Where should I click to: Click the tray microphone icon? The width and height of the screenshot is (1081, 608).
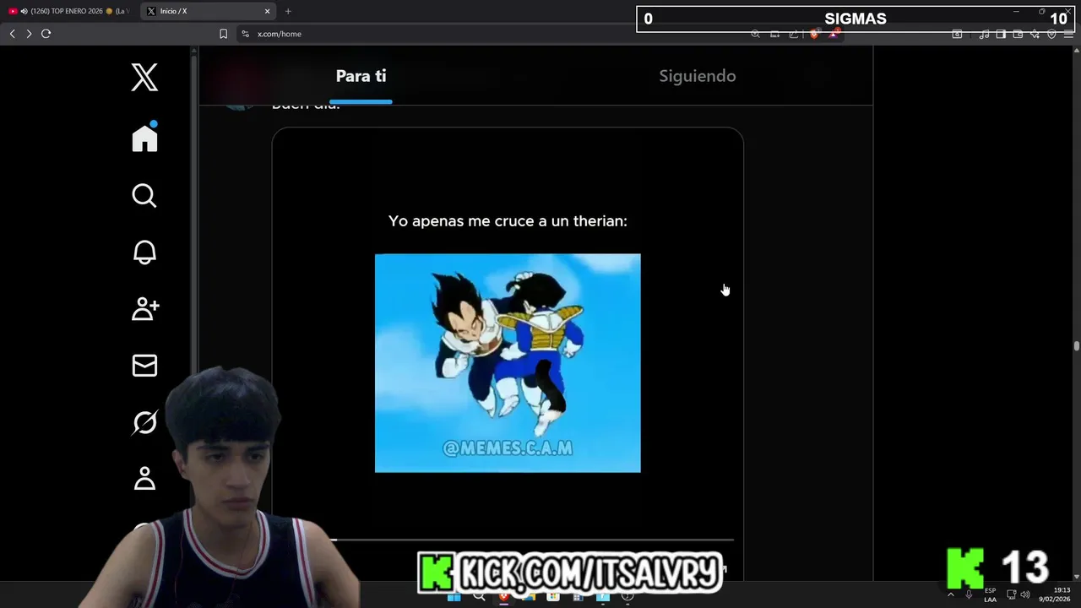[x=969, y=594]
